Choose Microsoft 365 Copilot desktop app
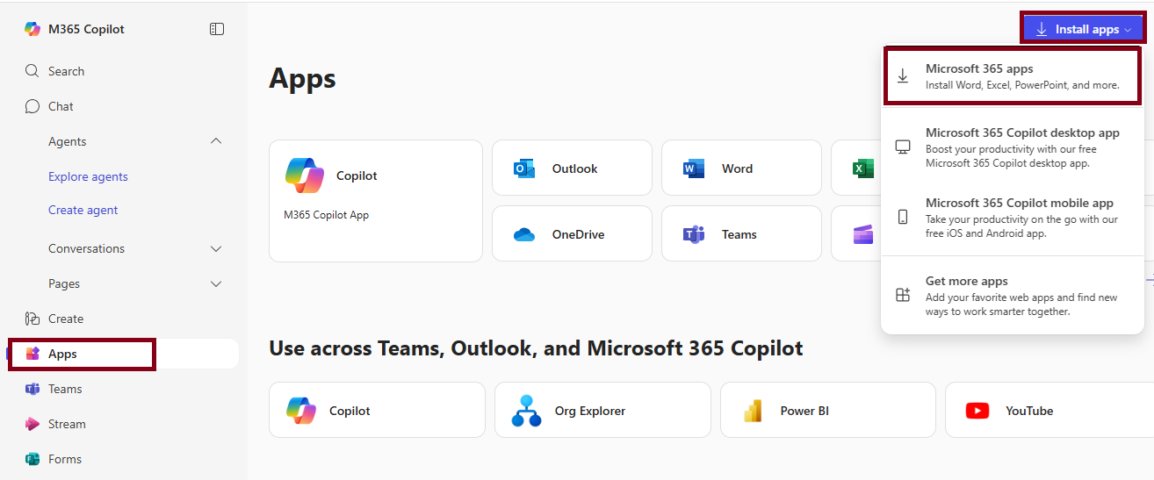Image resolution: width=1154 pixels, height=480 pixels. [x=1012, y=147]
